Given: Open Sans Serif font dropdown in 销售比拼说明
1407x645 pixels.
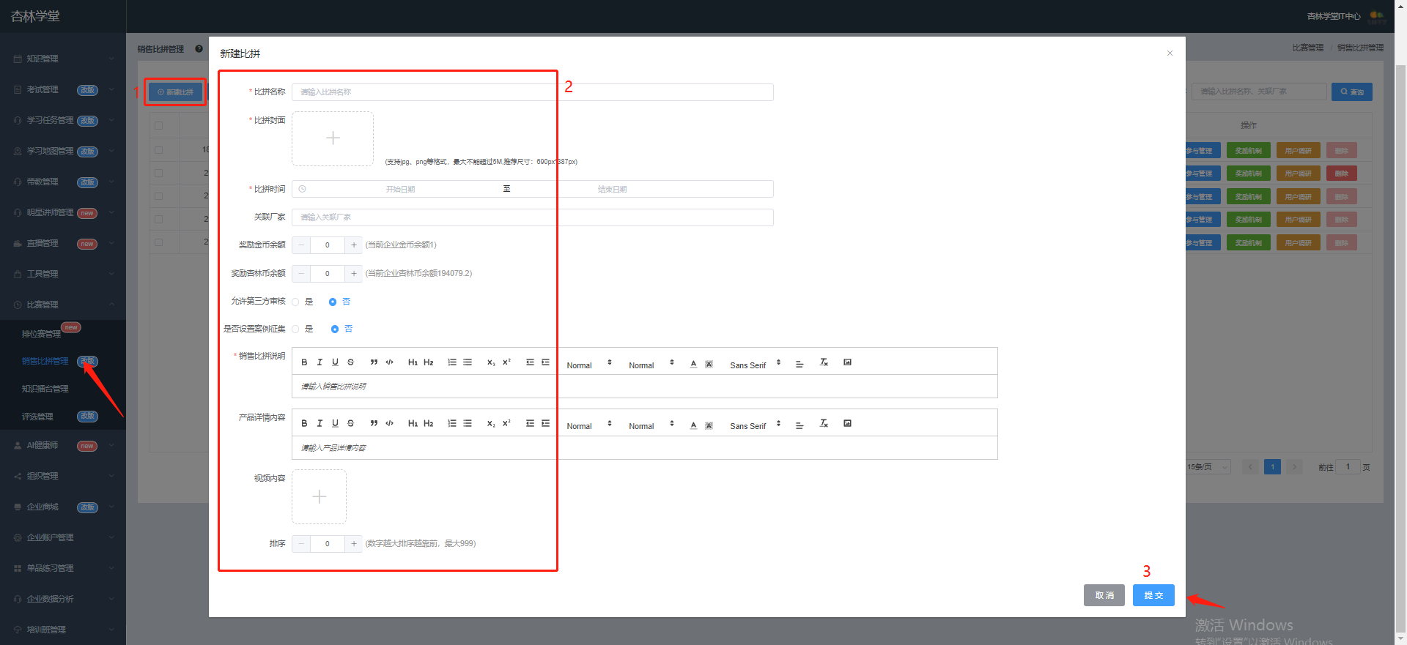Looking at the screenshot, I should point(755,364).
